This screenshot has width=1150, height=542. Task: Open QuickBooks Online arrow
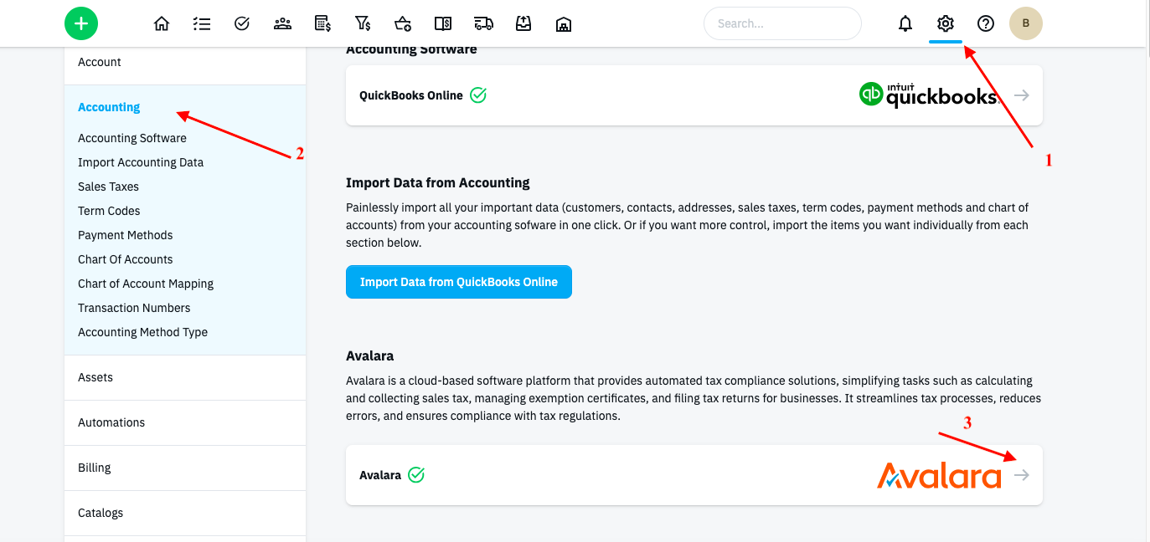pos(1021,95)
